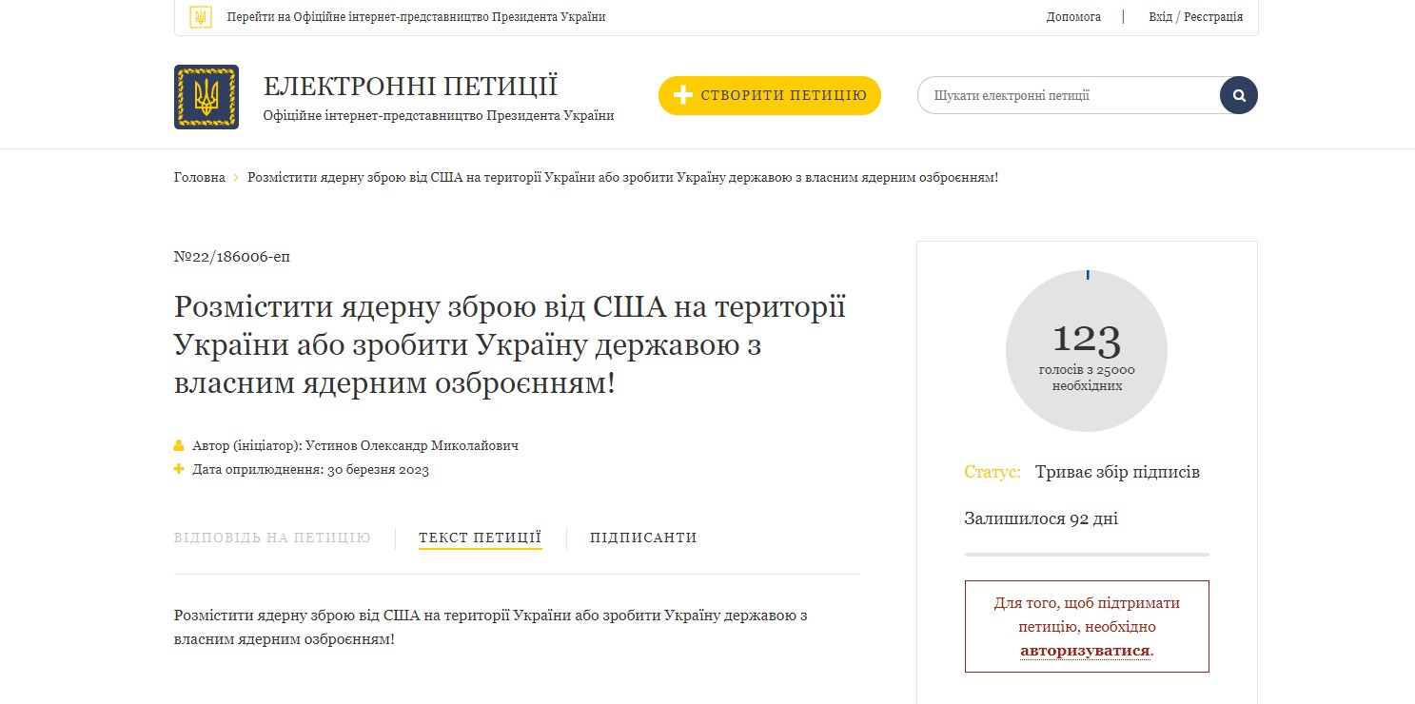The image size is (1415, 704).
Task: Switch to Відповідь на петицію tab
Action: click(x=272, y=538)
